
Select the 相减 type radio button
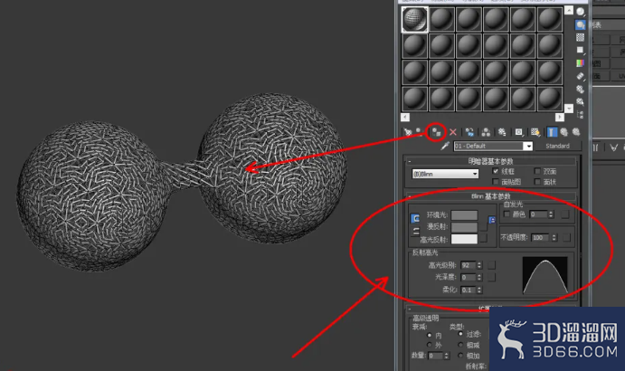(x=460, y=344)
